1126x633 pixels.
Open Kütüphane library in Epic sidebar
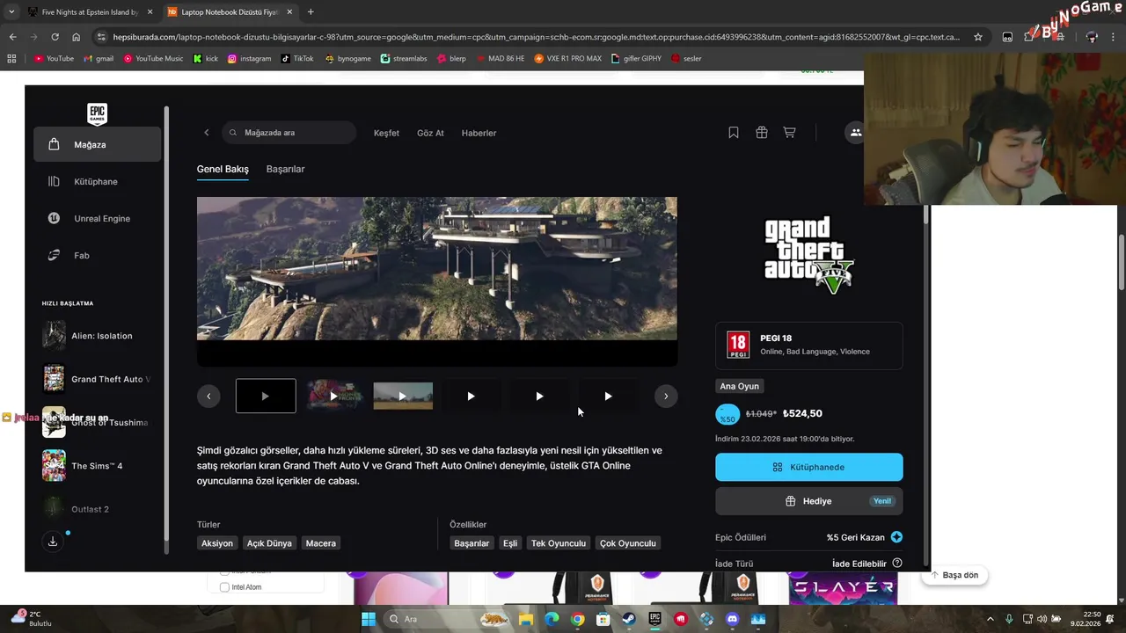point(97,181)
